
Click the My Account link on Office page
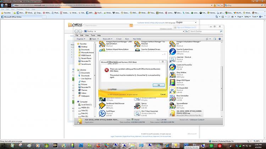[160, 23]
